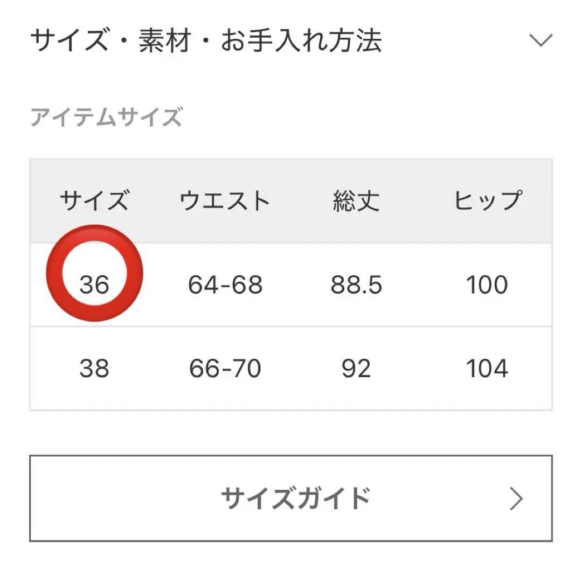Click the サイズ column header
Image resolution: width=582 pixels, height=582 pixels.
pyautogui.click(x=95, y=200)
